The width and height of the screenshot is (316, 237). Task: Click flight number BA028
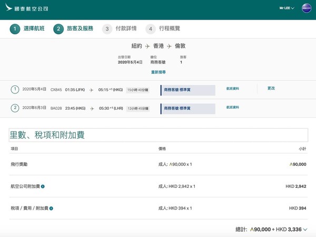coord(56,108)
